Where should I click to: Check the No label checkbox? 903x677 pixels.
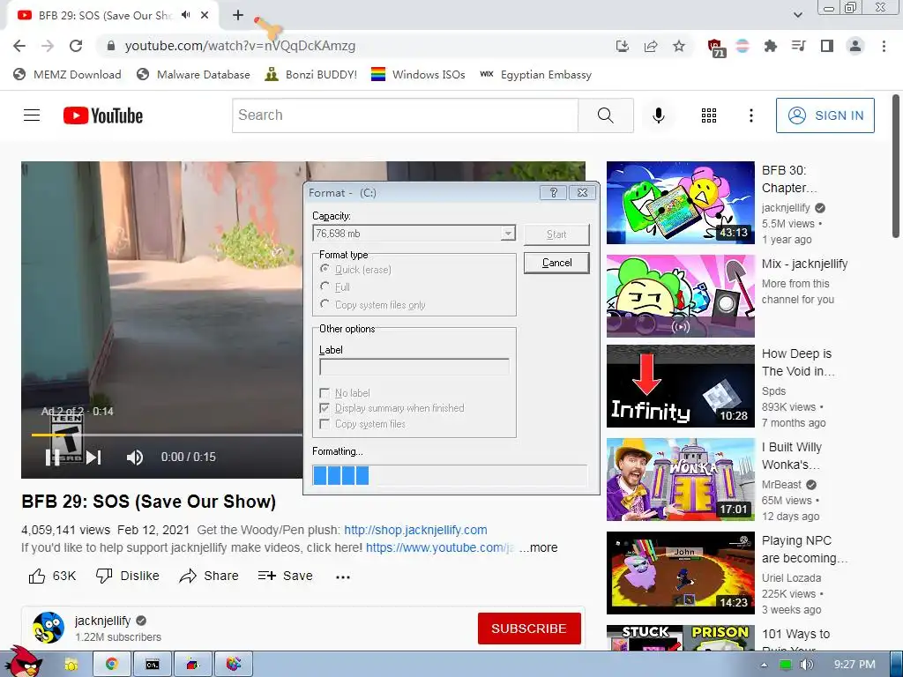325,392
